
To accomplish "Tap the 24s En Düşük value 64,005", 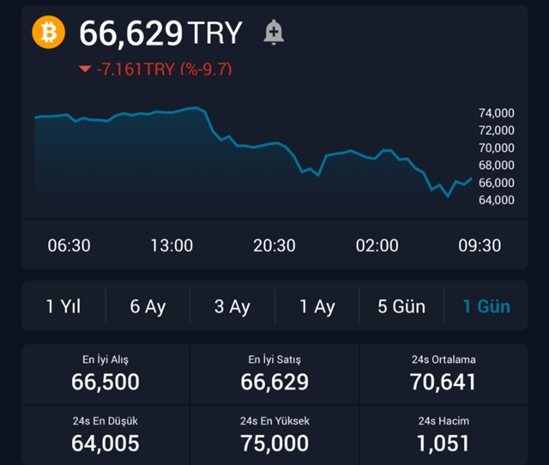I will 106,443.
